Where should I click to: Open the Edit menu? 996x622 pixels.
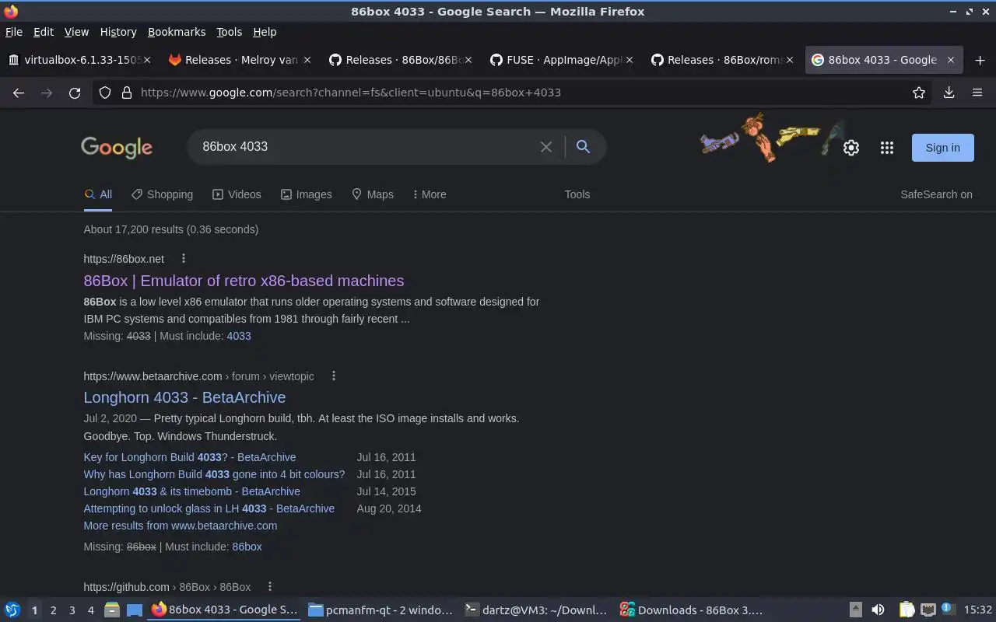pyautogui.click(x=44, y=32)
